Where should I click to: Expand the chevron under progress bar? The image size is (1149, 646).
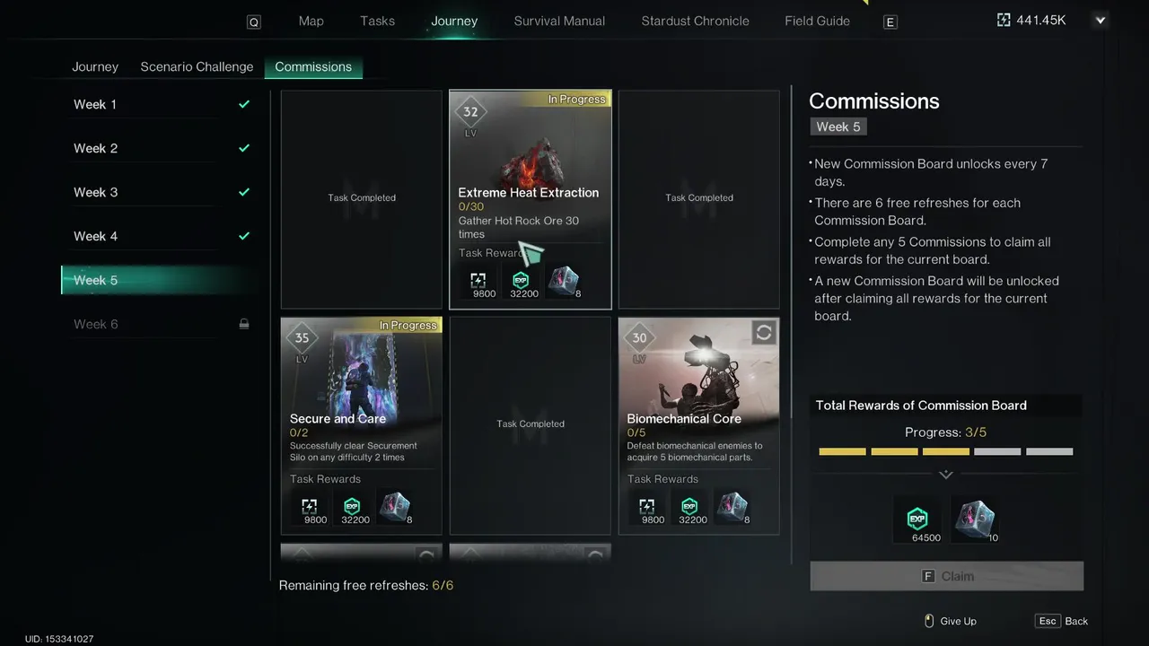(x=946, y=475)
